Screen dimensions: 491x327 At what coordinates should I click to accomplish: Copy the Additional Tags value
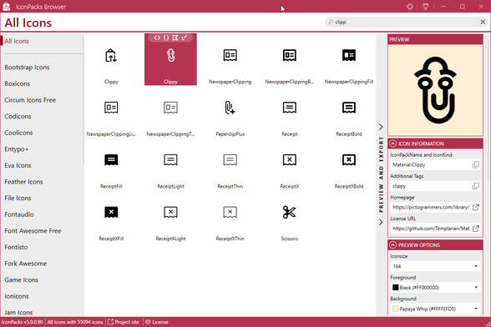pyautogui.click(x=475, y=186)
